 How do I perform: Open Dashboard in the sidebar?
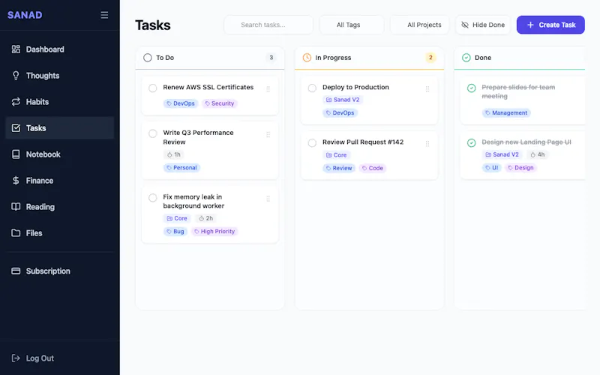[x=60, y=49]
